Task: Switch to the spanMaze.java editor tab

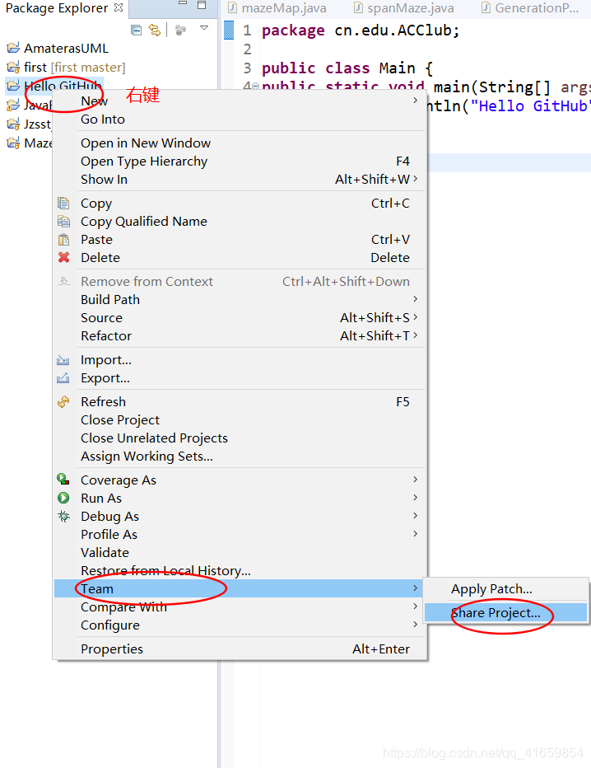Action: 404,8
